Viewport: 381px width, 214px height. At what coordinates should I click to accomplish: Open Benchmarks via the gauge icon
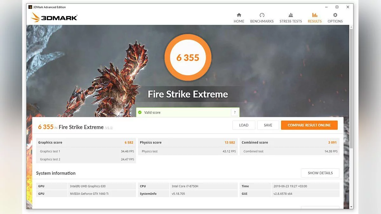tap(262, 15)
